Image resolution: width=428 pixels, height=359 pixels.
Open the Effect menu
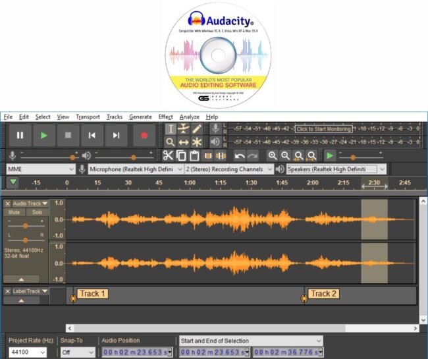click(x=165, y=117)
